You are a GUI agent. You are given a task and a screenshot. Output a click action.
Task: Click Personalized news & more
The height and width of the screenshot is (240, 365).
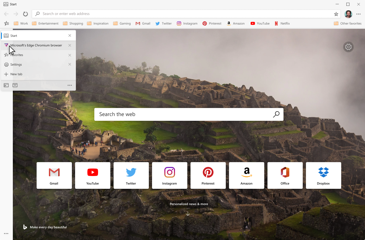[x=189, y=204]
